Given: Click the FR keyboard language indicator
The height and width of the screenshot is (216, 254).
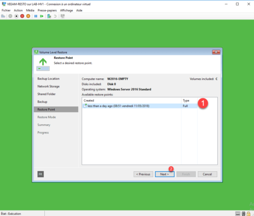Looking at the screenshot, I should pyautogui.click(x=41, y=174).
